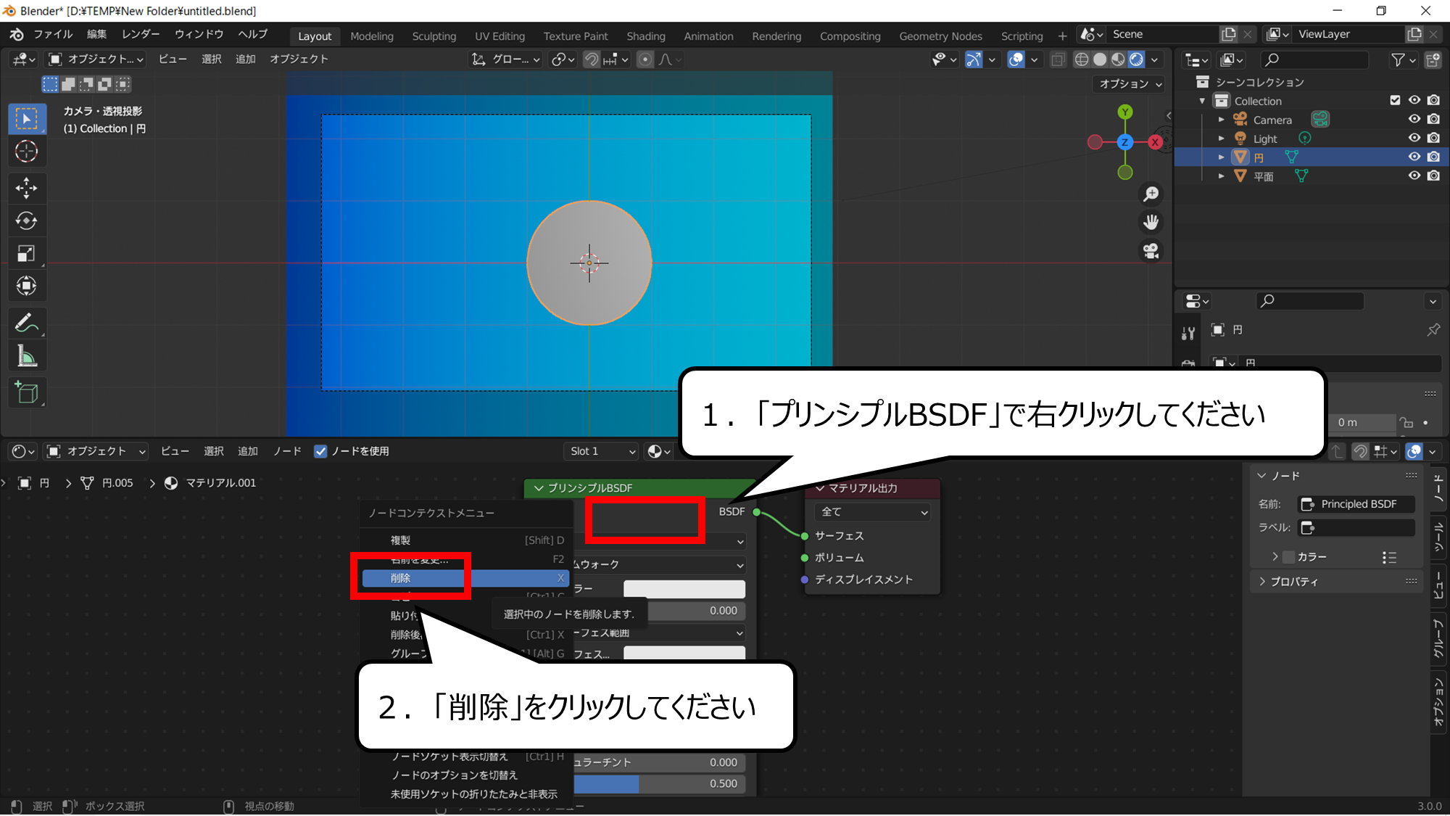The height and width of the screenshot is (816, 1450).
Task: Disable Camera in renders
Action: coord(1433,119)
